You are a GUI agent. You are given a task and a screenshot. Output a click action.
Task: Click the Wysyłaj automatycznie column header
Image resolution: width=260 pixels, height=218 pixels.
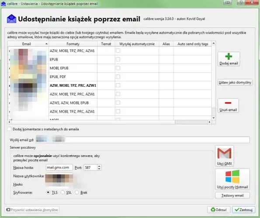tap(137, 44)
